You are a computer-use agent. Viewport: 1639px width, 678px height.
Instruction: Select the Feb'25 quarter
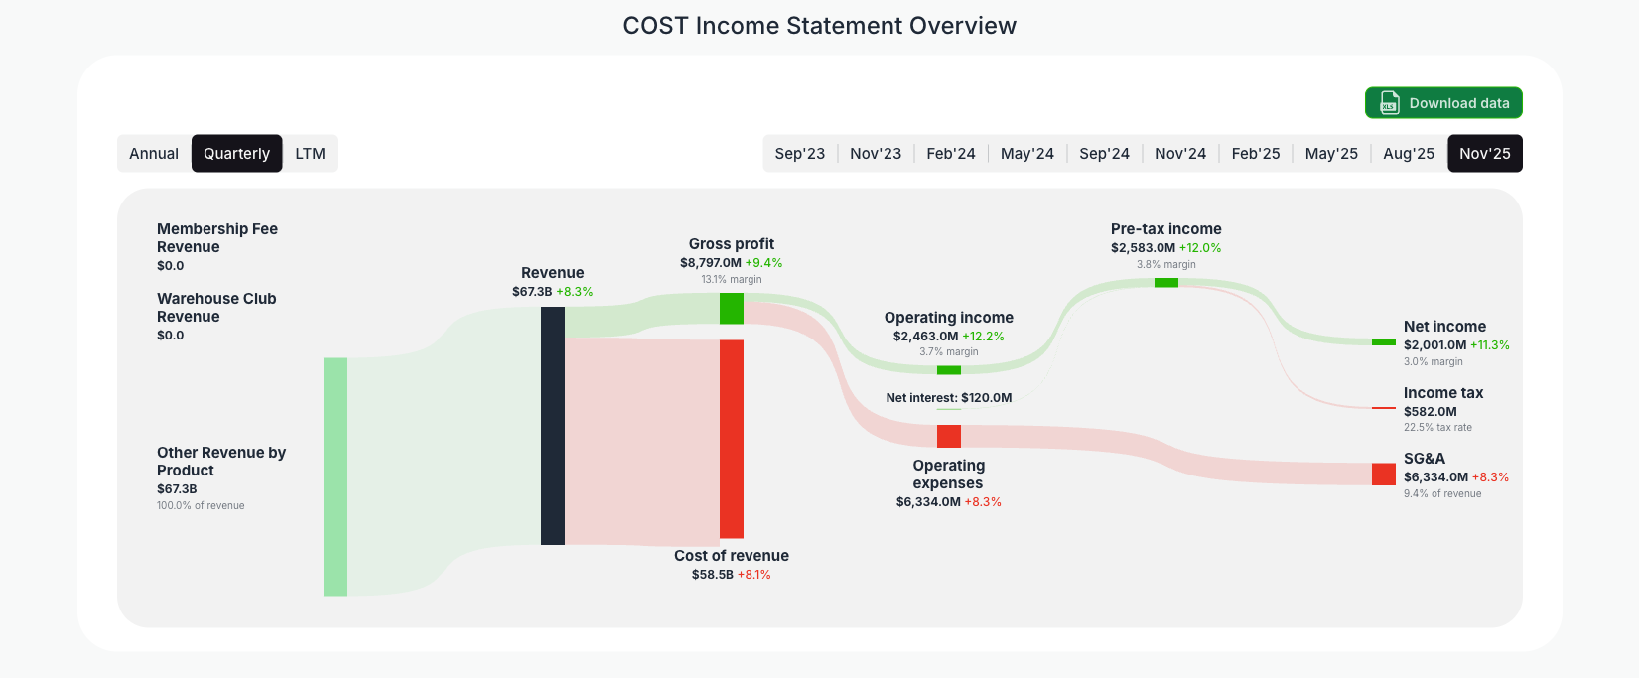point(1256,154)
